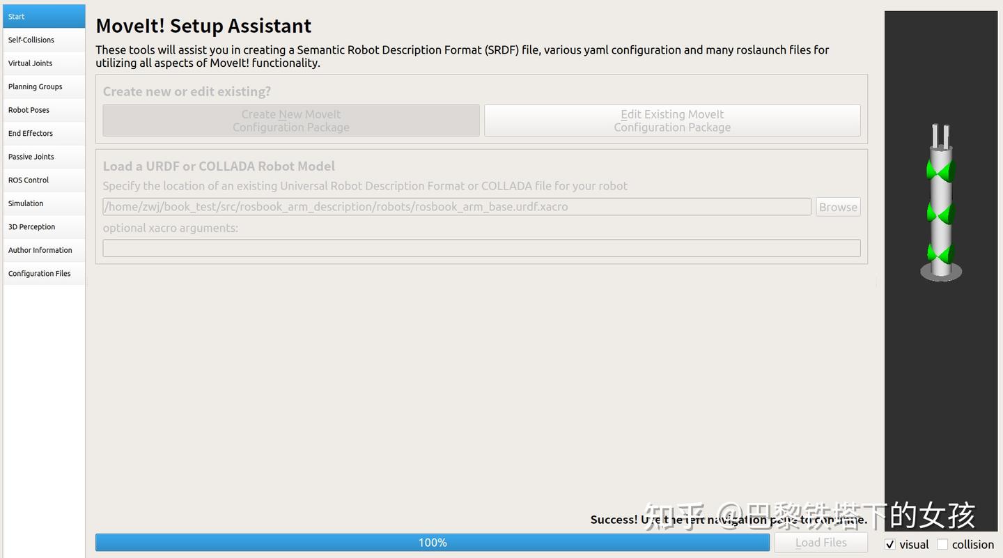Open the Simulation configuration page
The width and height of the screenshot is (1003, 558).
click(25, 203)
